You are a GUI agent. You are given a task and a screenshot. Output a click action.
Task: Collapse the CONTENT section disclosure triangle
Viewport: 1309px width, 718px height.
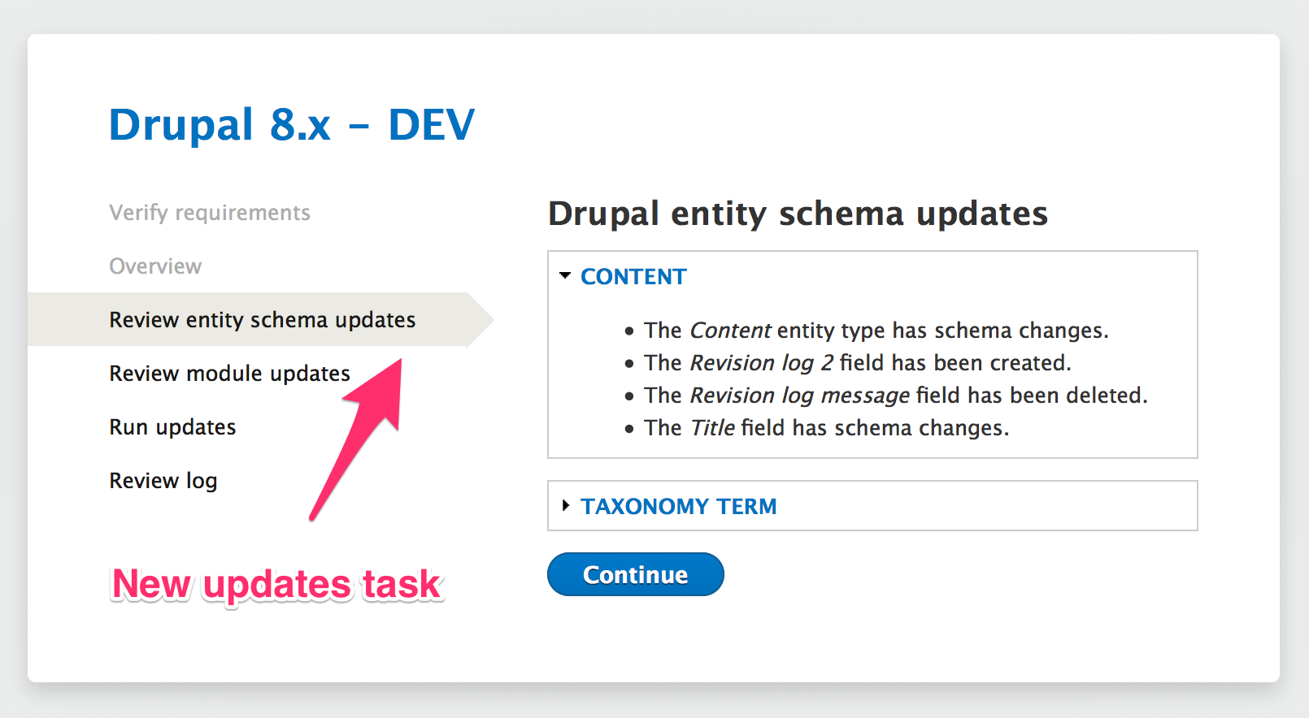pyautogui.click(x=565, y=276)
